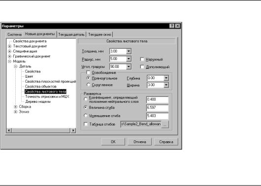Open the Глубина dropdown
This screenshot has width=261, height=186.
[166, 78]
